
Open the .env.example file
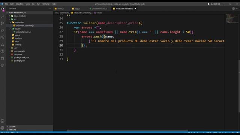point(19,51)
